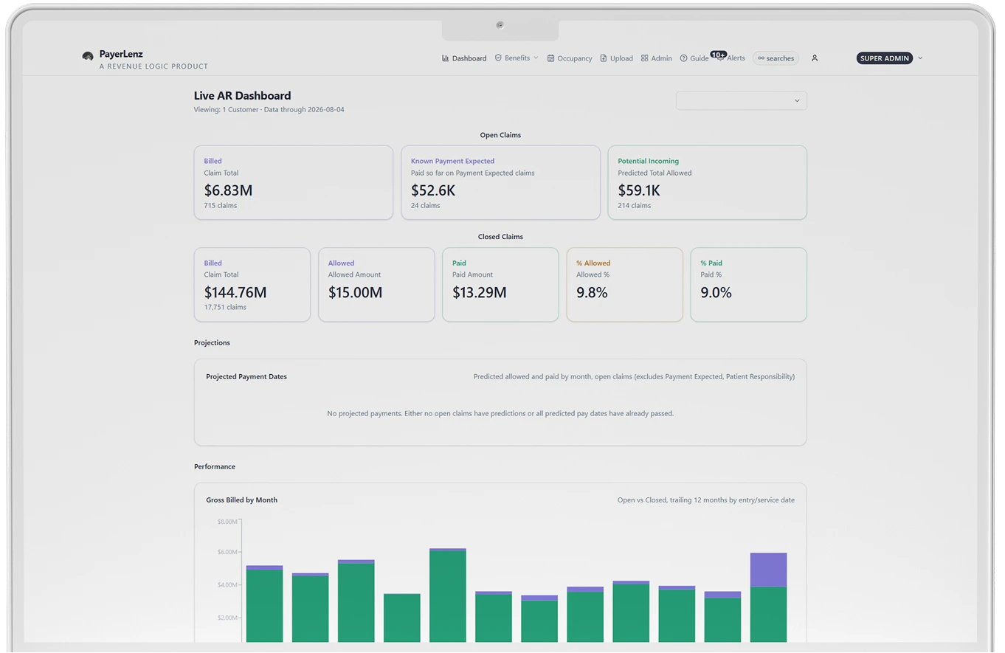Go to the Dashboard nav item

pyautogui.click(x=464, y=58)
